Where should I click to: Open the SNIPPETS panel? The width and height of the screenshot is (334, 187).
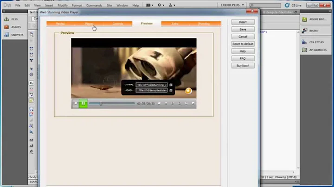tap(13, 35)
